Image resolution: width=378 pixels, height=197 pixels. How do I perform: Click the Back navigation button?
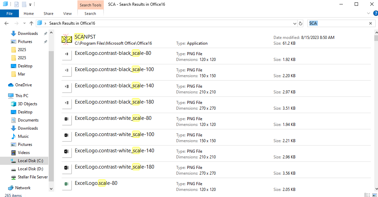[6, 23]
